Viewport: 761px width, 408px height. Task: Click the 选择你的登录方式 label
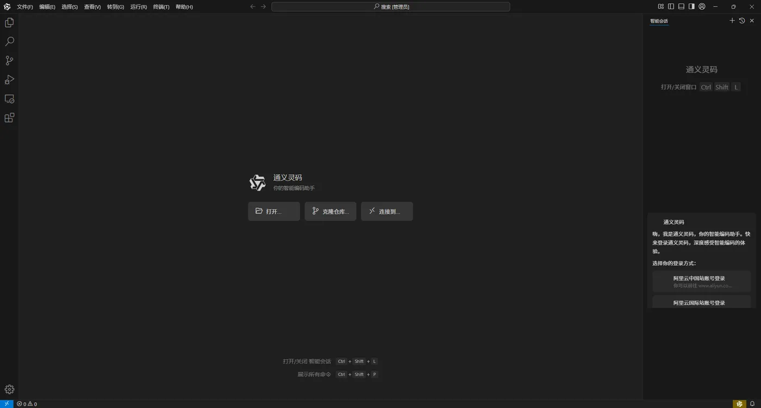click(x=674, y=263)
